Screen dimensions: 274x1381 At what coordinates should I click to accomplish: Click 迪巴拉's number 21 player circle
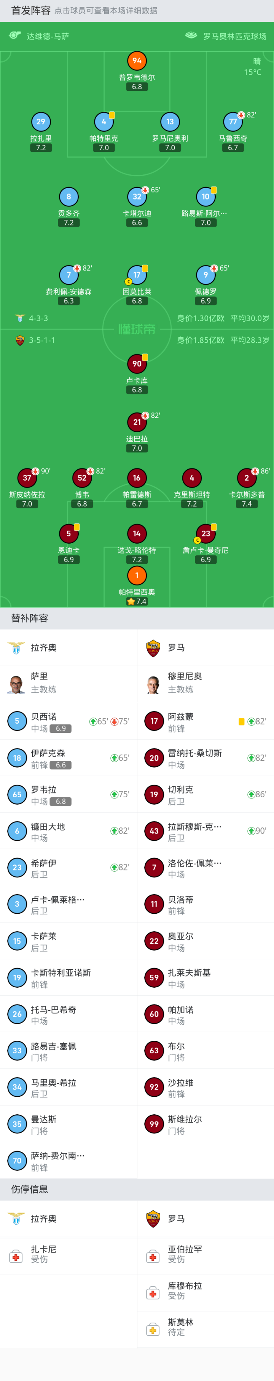pos(137,422)
